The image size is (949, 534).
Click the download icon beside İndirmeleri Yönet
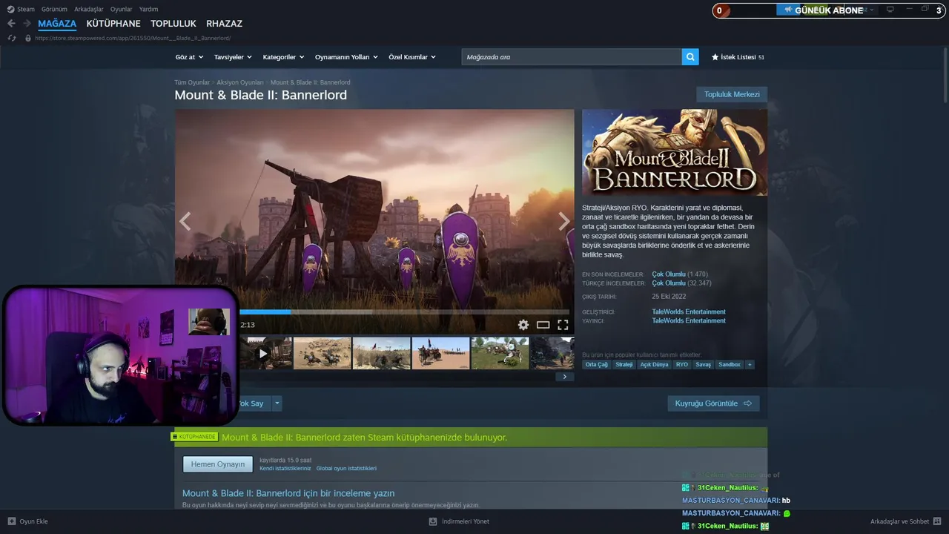(x=434, y=521)
